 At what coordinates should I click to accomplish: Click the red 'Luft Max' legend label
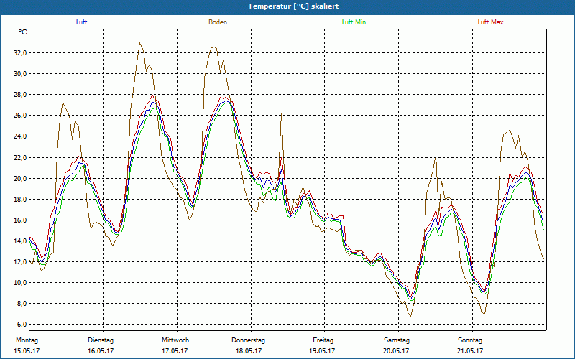coord(490,22)
